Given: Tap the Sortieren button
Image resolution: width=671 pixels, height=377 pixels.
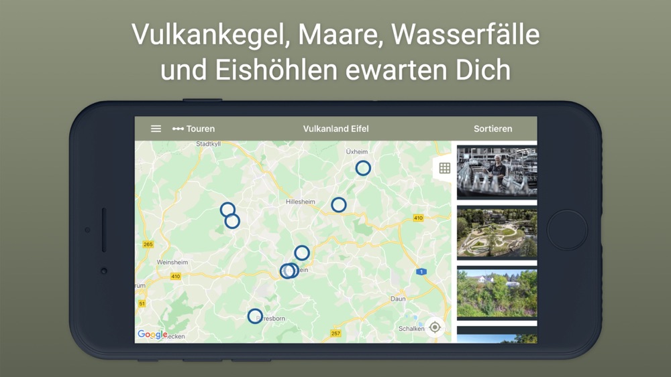Looking at the screenshot, I should tap(493, 129).
